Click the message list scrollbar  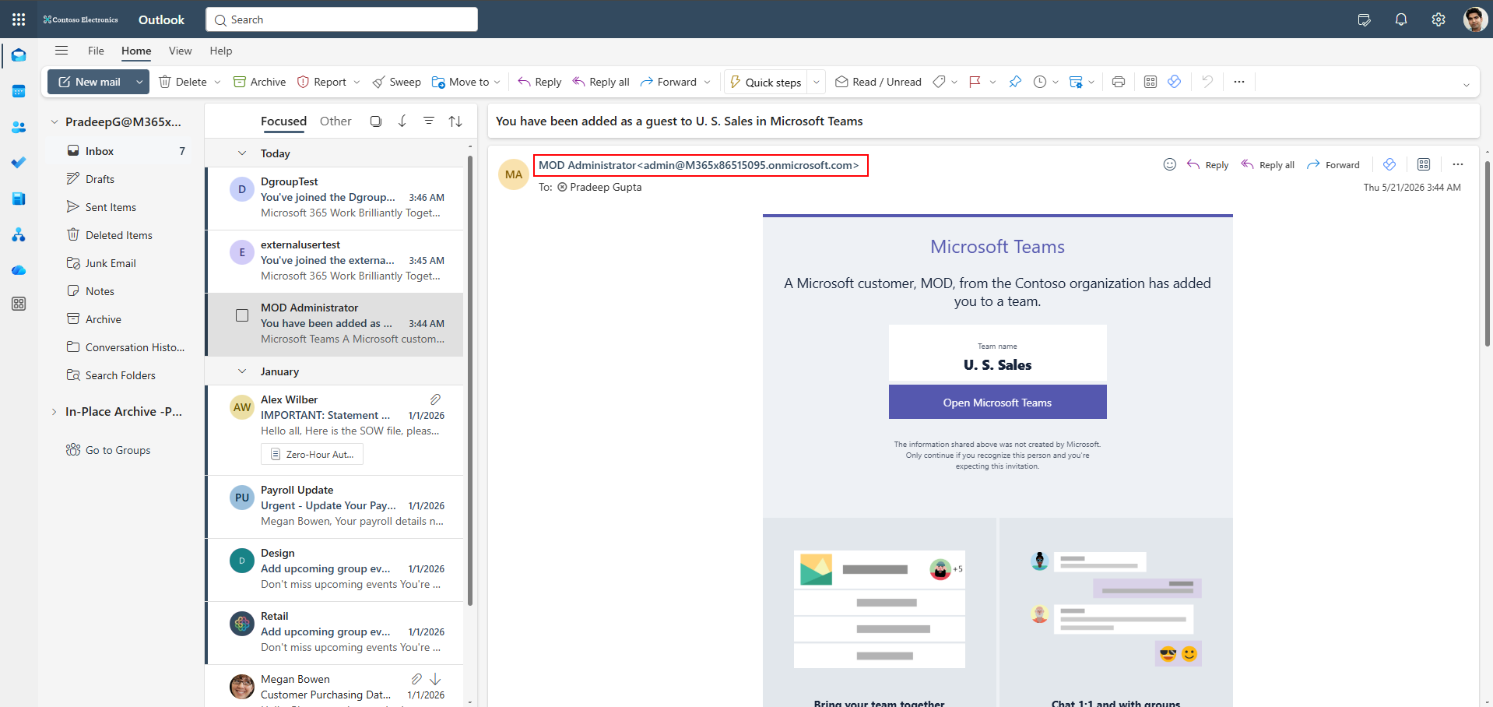coord(469,380)
